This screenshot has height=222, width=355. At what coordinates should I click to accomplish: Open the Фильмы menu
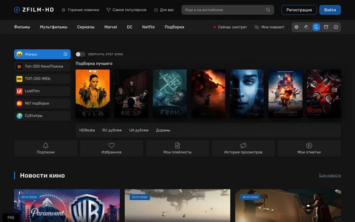22,27
